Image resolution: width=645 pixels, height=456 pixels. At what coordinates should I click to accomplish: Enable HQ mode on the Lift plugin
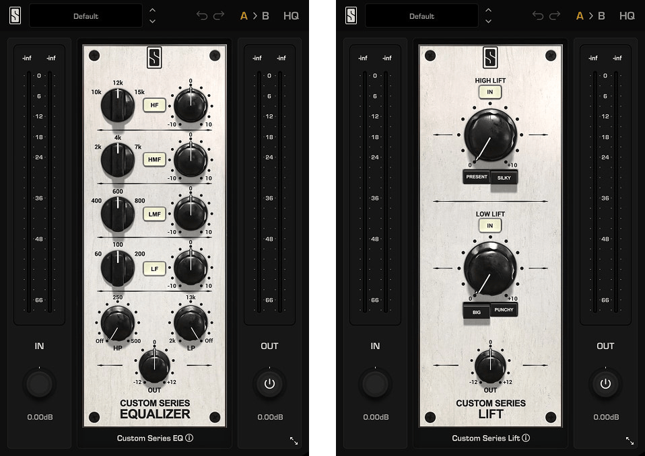coord(627,15)
